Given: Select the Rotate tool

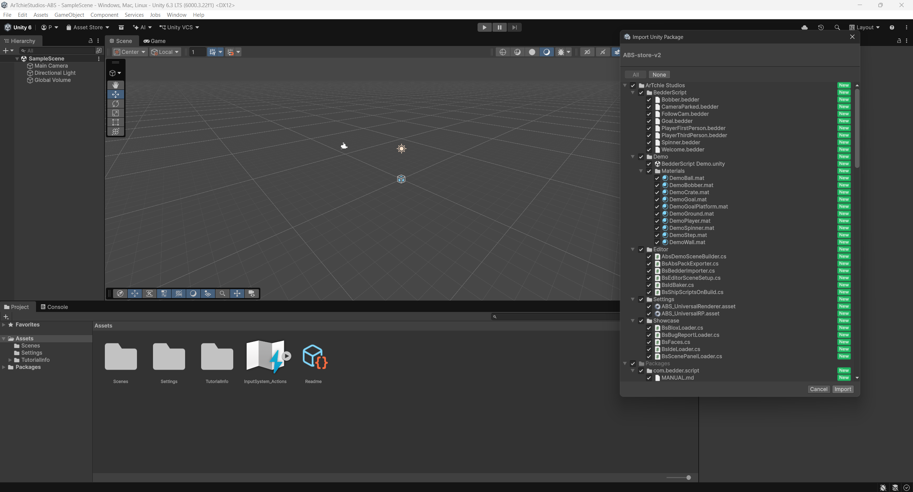Looking at the screenshot, I should tap(116, 104).
